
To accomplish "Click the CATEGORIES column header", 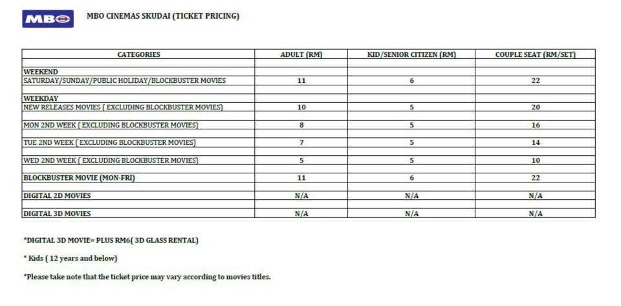I will click(138, 54).
